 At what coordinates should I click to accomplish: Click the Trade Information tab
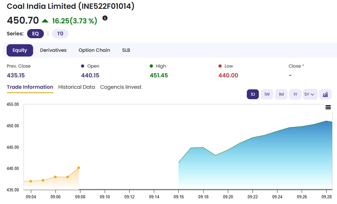[30, 87]
